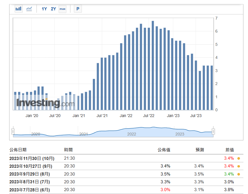Click 2021 in the range navigator
The image size is (248, 194).
click(83, 134)
